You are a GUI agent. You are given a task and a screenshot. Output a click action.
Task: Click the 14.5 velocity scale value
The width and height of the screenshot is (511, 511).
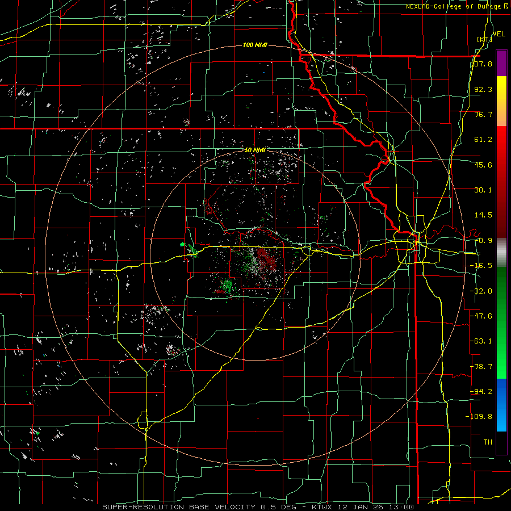click(483, 215)
